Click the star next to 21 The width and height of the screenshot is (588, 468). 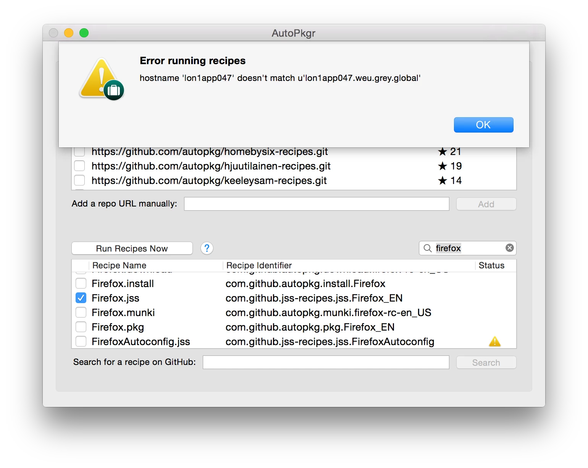pos(443,152)
